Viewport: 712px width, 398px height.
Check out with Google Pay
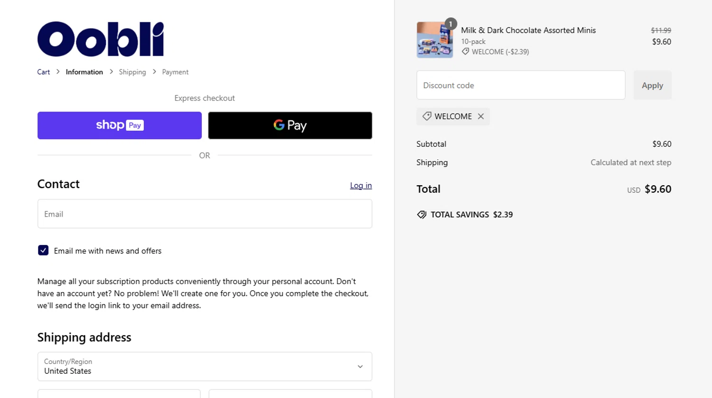point(290,125)
